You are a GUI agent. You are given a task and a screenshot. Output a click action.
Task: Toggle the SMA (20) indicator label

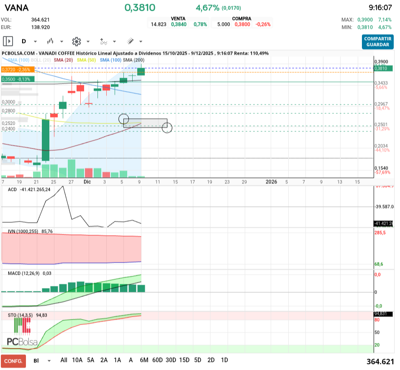(63, 60)
